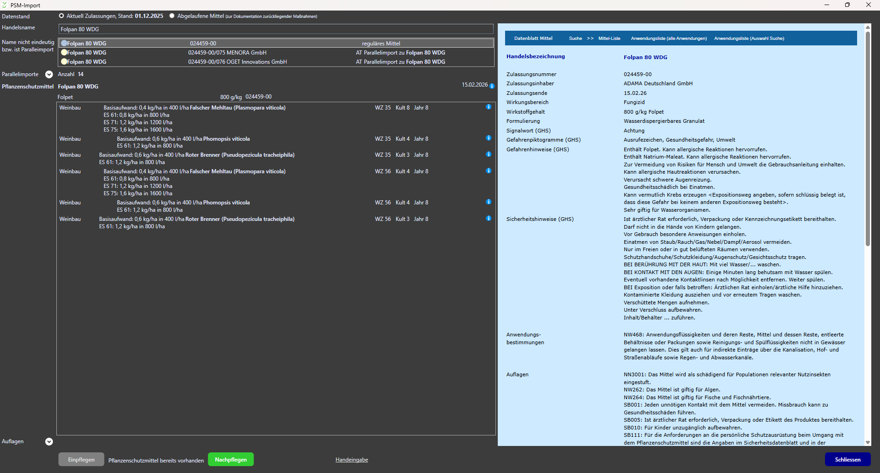Image resolution: width=880 pixels, height=473 pixels.
Task: Open the Handeingabe link
Action: (x=352, y=460)
